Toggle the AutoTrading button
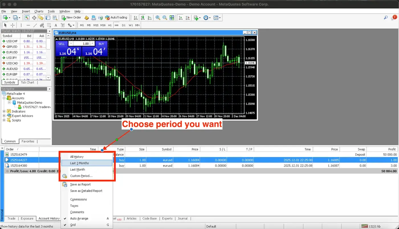The height and width of the screenshot is (229, 399). 116,18
